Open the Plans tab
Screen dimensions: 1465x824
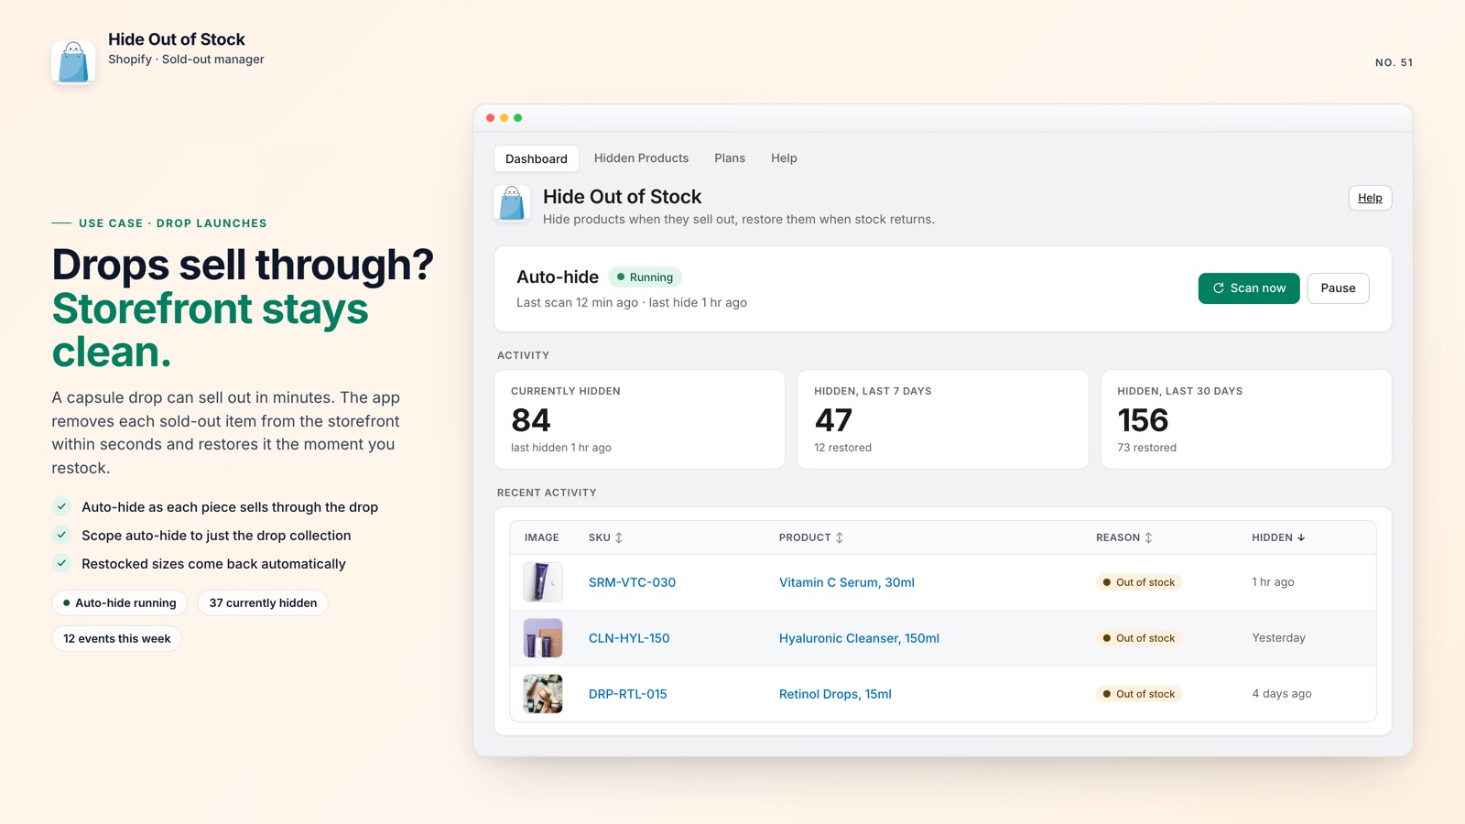click(x=730, y=158)
